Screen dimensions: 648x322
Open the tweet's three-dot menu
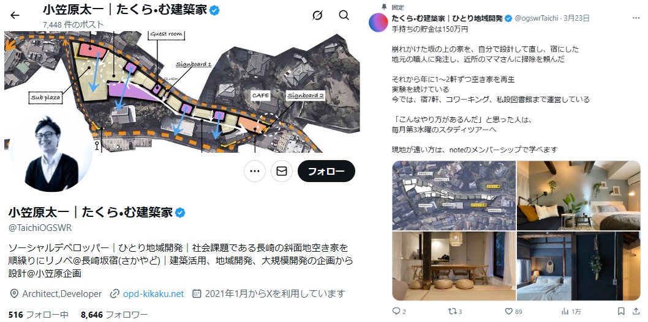click(x=636, y=18)
